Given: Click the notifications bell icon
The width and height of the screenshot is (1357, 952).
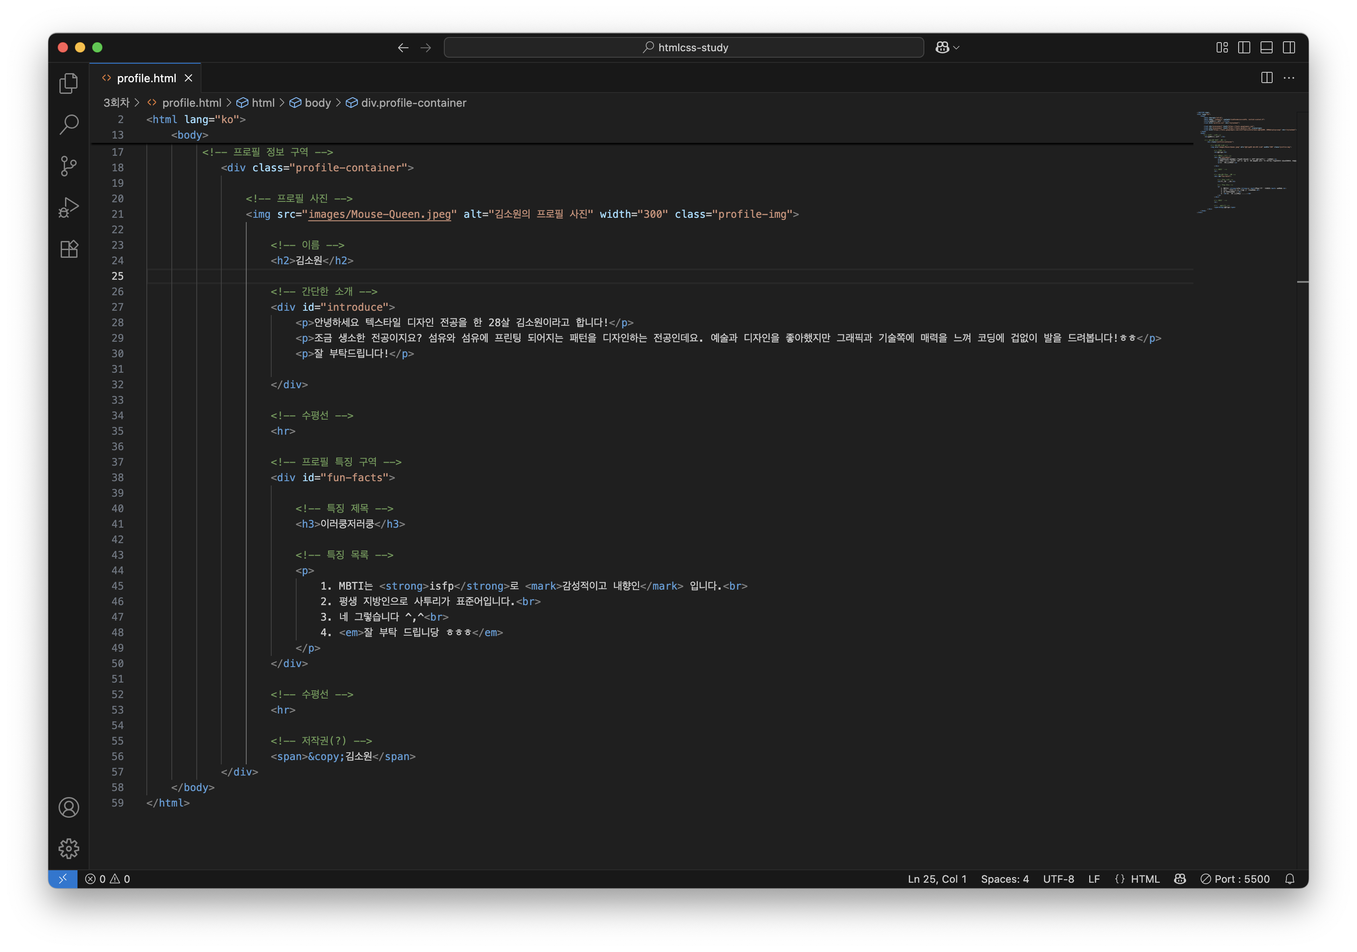Looking at the screenshot, I should coord(1289,879).
